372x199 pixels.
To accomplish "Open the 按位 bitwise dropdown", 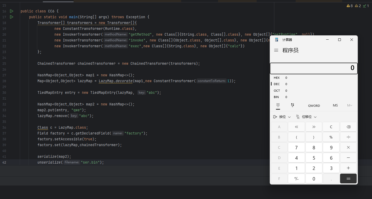I will [x=282, y=117].
